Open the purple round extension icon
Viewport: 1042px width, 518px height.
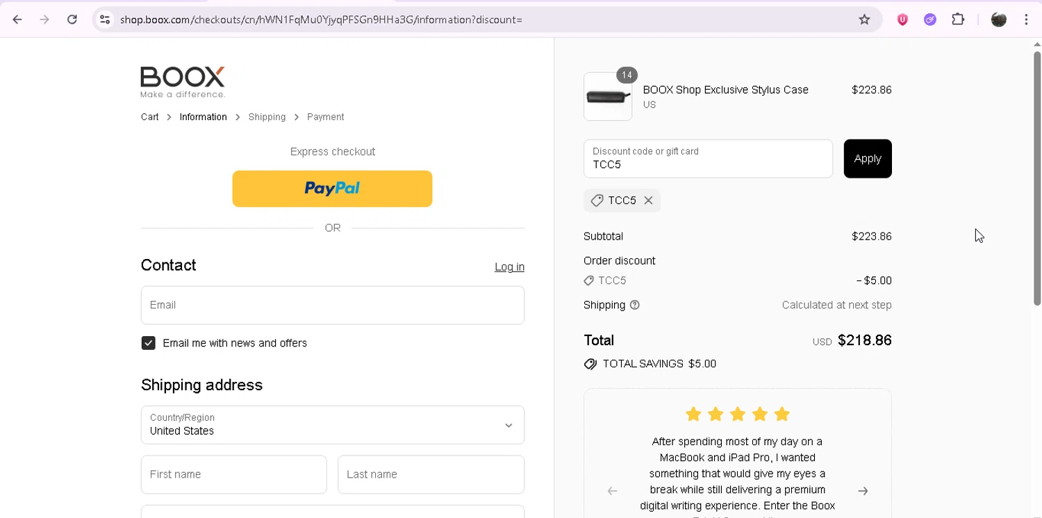point(930,19)
